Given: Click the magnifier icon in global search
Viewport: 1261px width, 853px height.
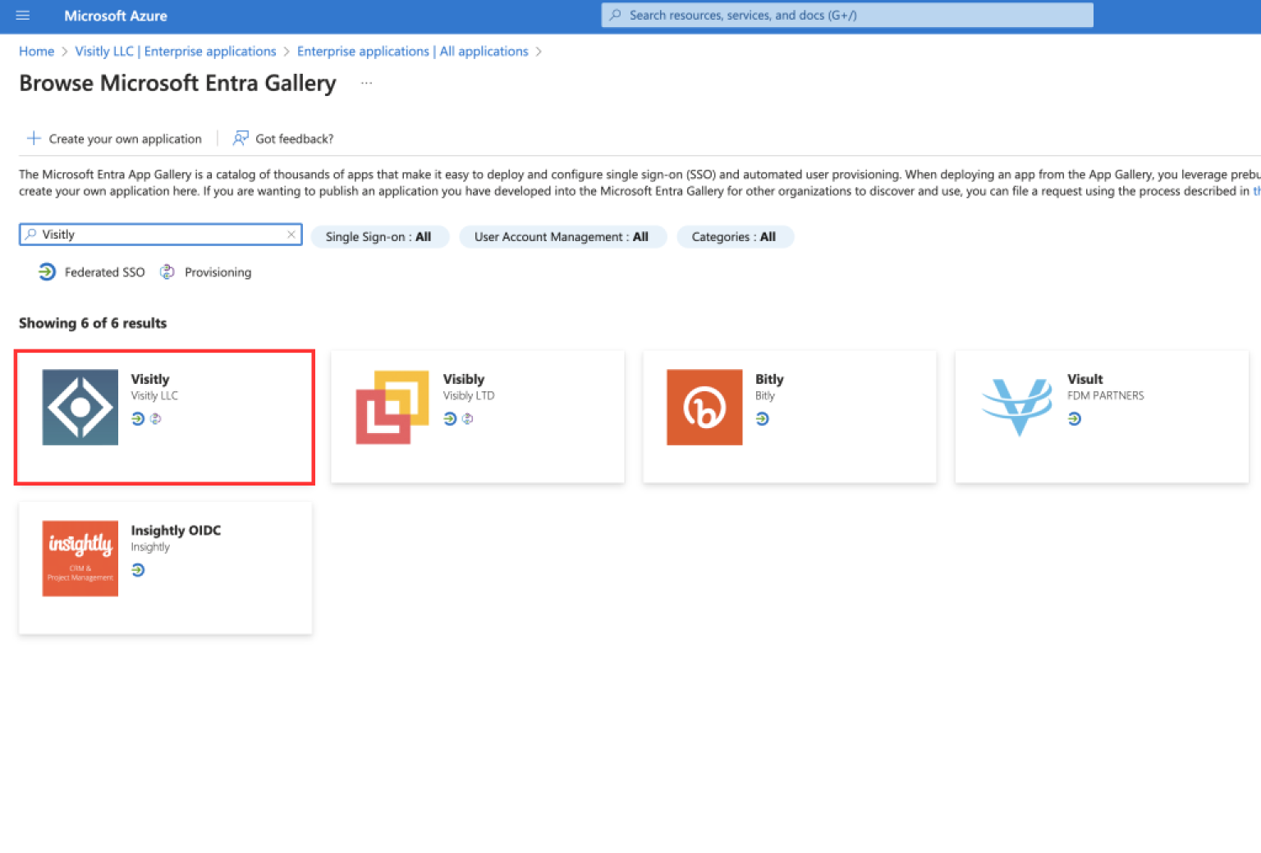Looking at the screenshot, I should click(615, 15).
